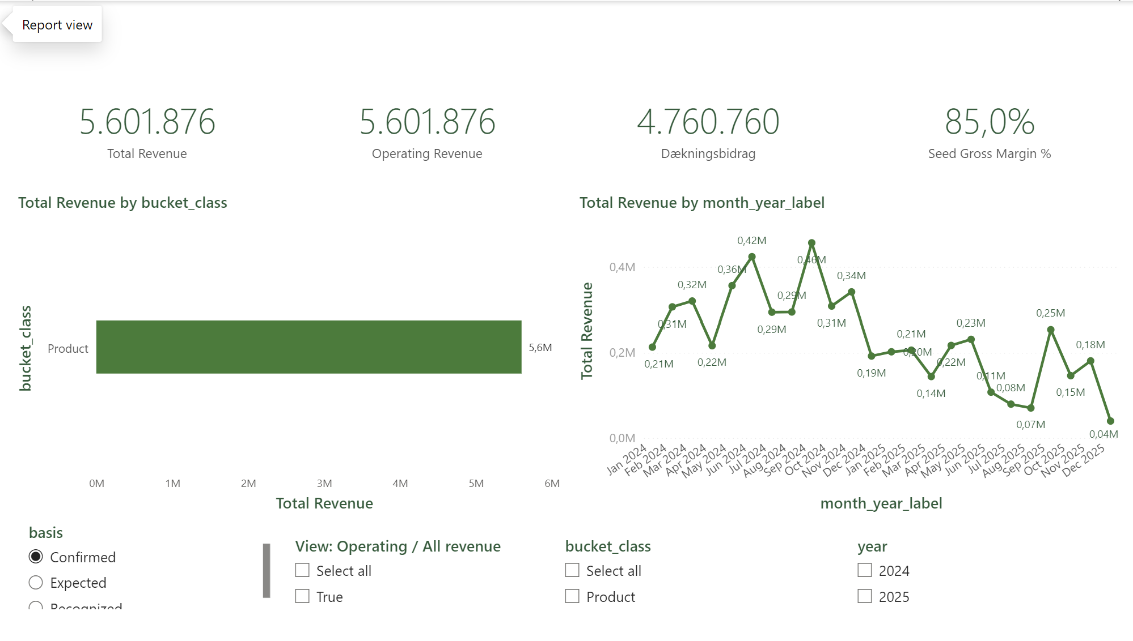
Task: Select the Confirmed basis radio button
Action: tap(36, 557)
